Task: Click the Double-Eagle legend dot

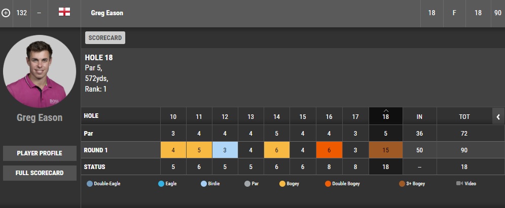Action: coord(90,184)
